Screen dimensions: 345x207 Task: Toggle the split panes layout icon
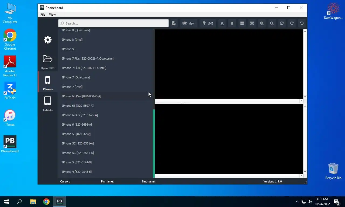242,23
